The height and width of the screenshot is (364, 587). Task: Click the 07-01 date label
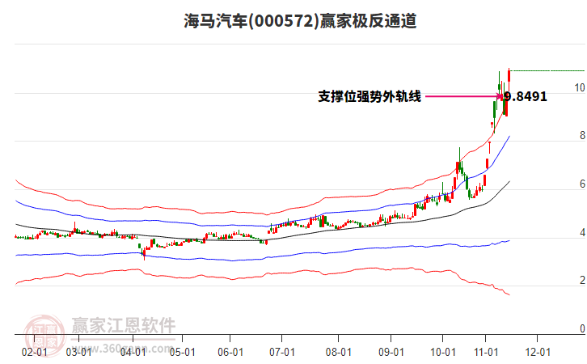pyautogui.click(x=282, y=353)
